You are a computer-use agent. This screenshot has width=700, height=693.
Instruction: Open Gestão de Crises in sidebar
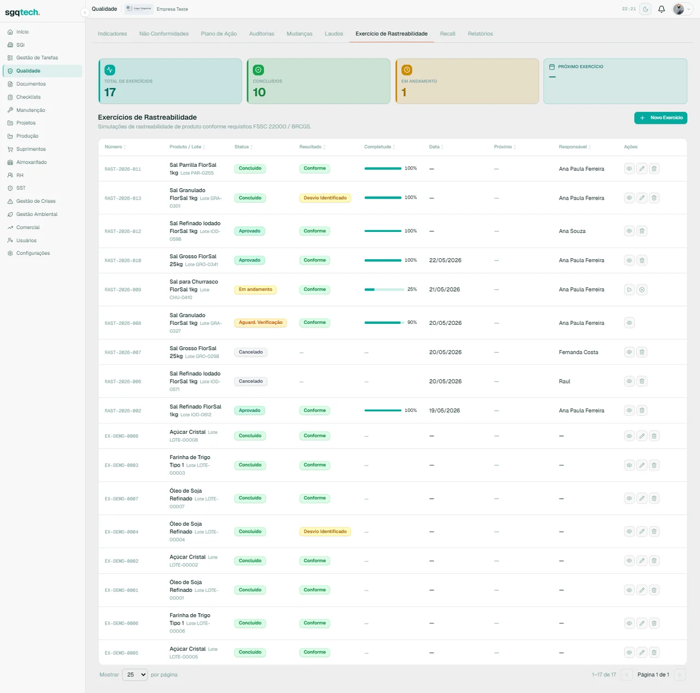tap(36, 201)
